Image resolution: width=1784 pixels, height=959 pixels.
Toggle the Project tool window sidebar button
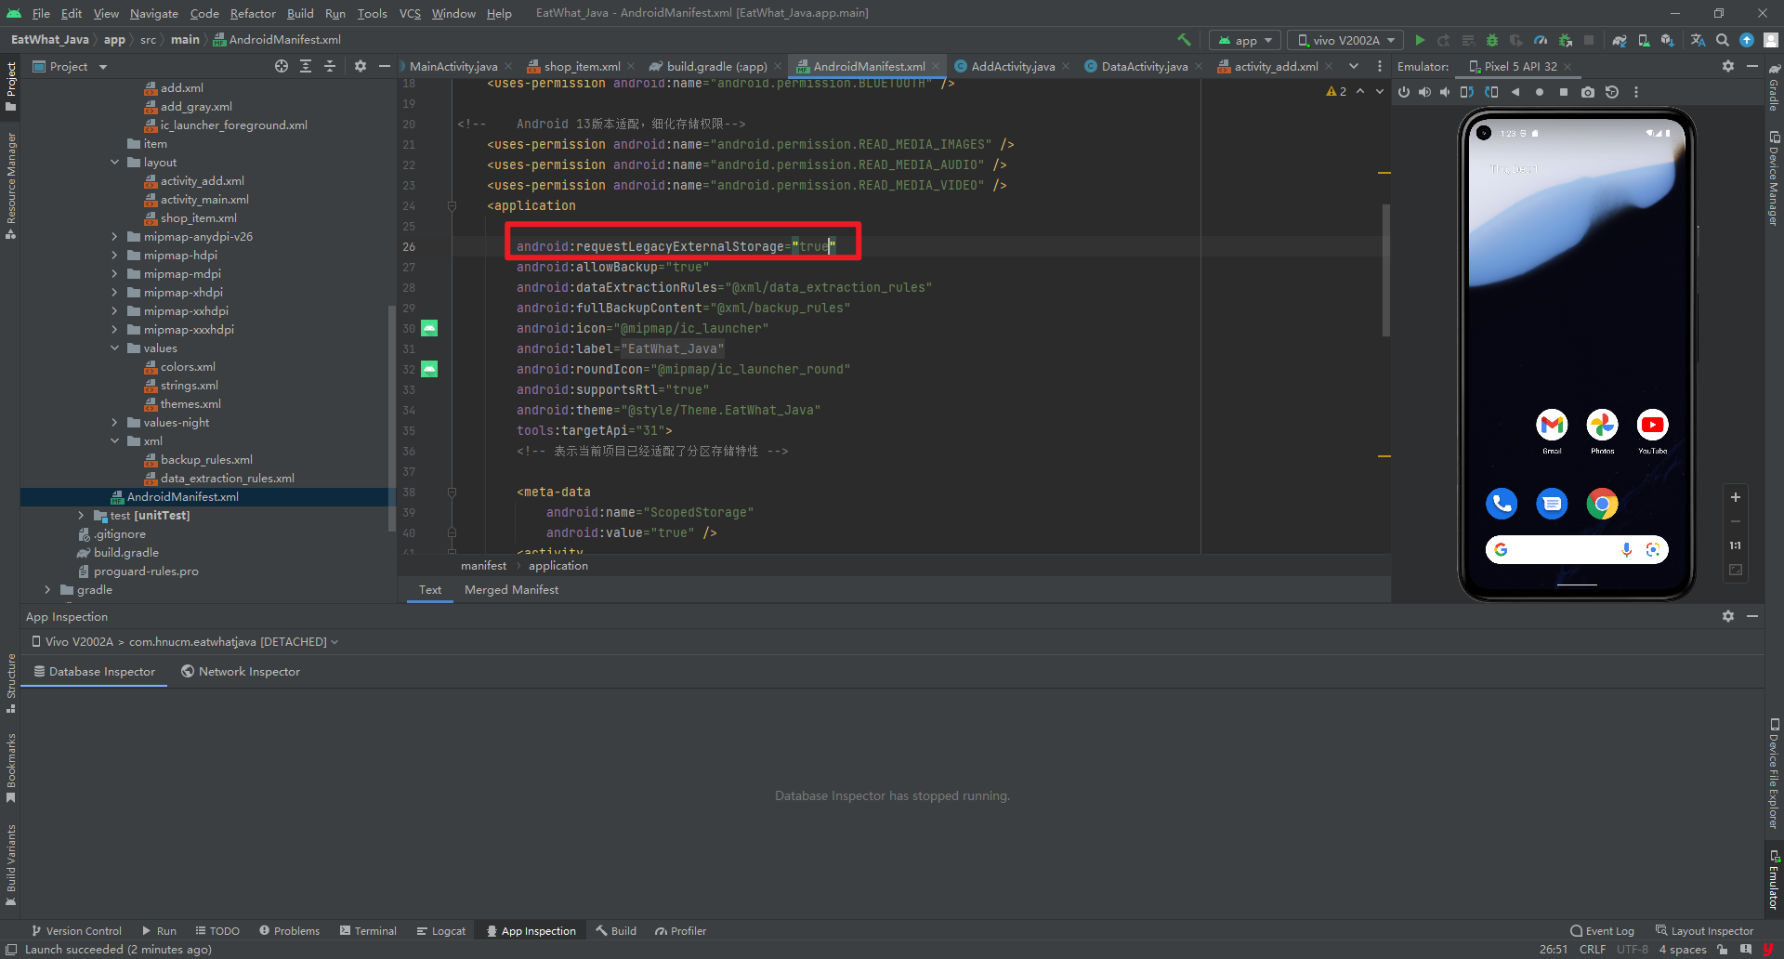pos(10,87)
